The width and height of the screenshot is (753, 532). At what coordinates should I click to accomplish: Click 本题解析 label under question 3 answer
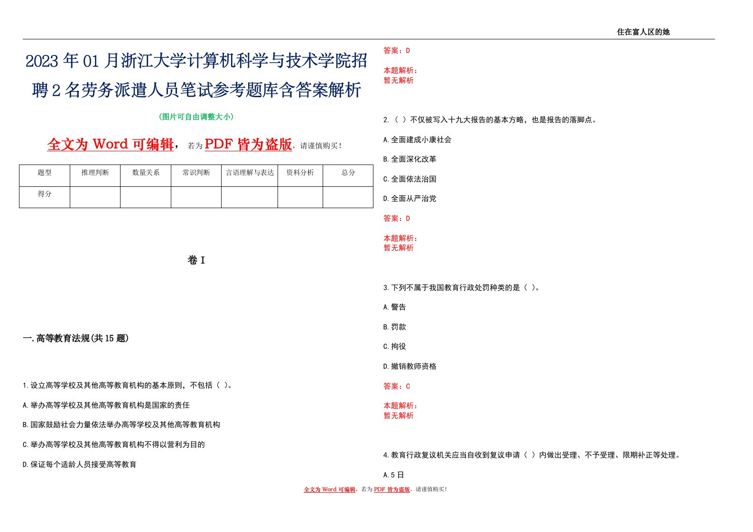point(400,406)
